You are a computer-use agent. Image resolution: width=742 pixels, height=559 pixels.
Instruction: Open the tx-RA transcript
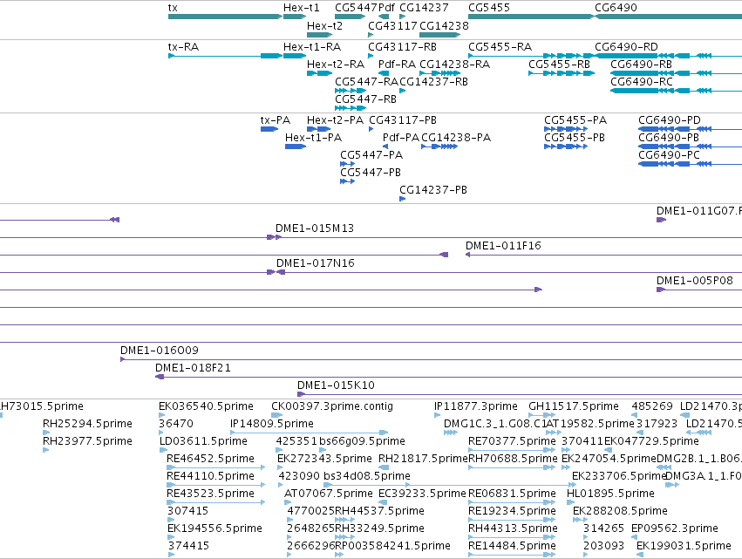click(225, 56)
